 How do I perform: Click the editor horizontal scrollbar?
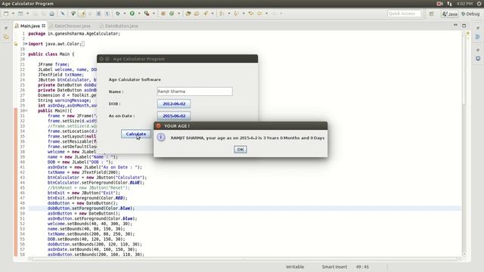(x=244, y=259)
